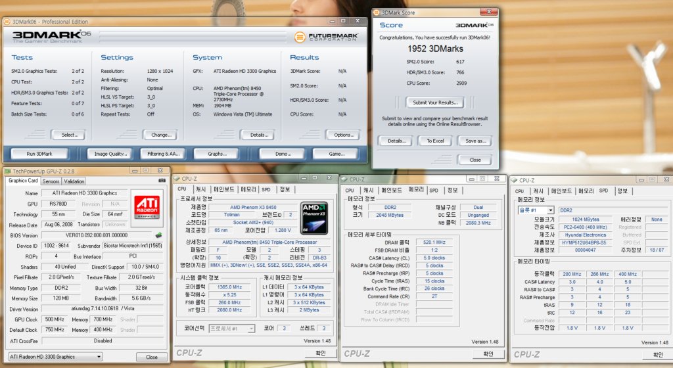Screen dimensions: 673x368
Task: Click the Options... button under Results
Action: [x=344, y=135]
